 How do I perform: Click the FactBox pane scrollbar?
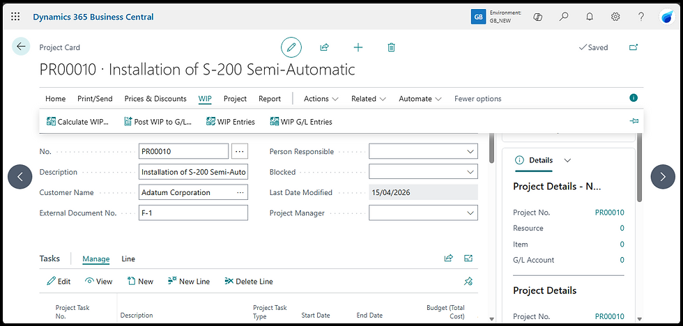pyautogui.click(x=639, y=168)
